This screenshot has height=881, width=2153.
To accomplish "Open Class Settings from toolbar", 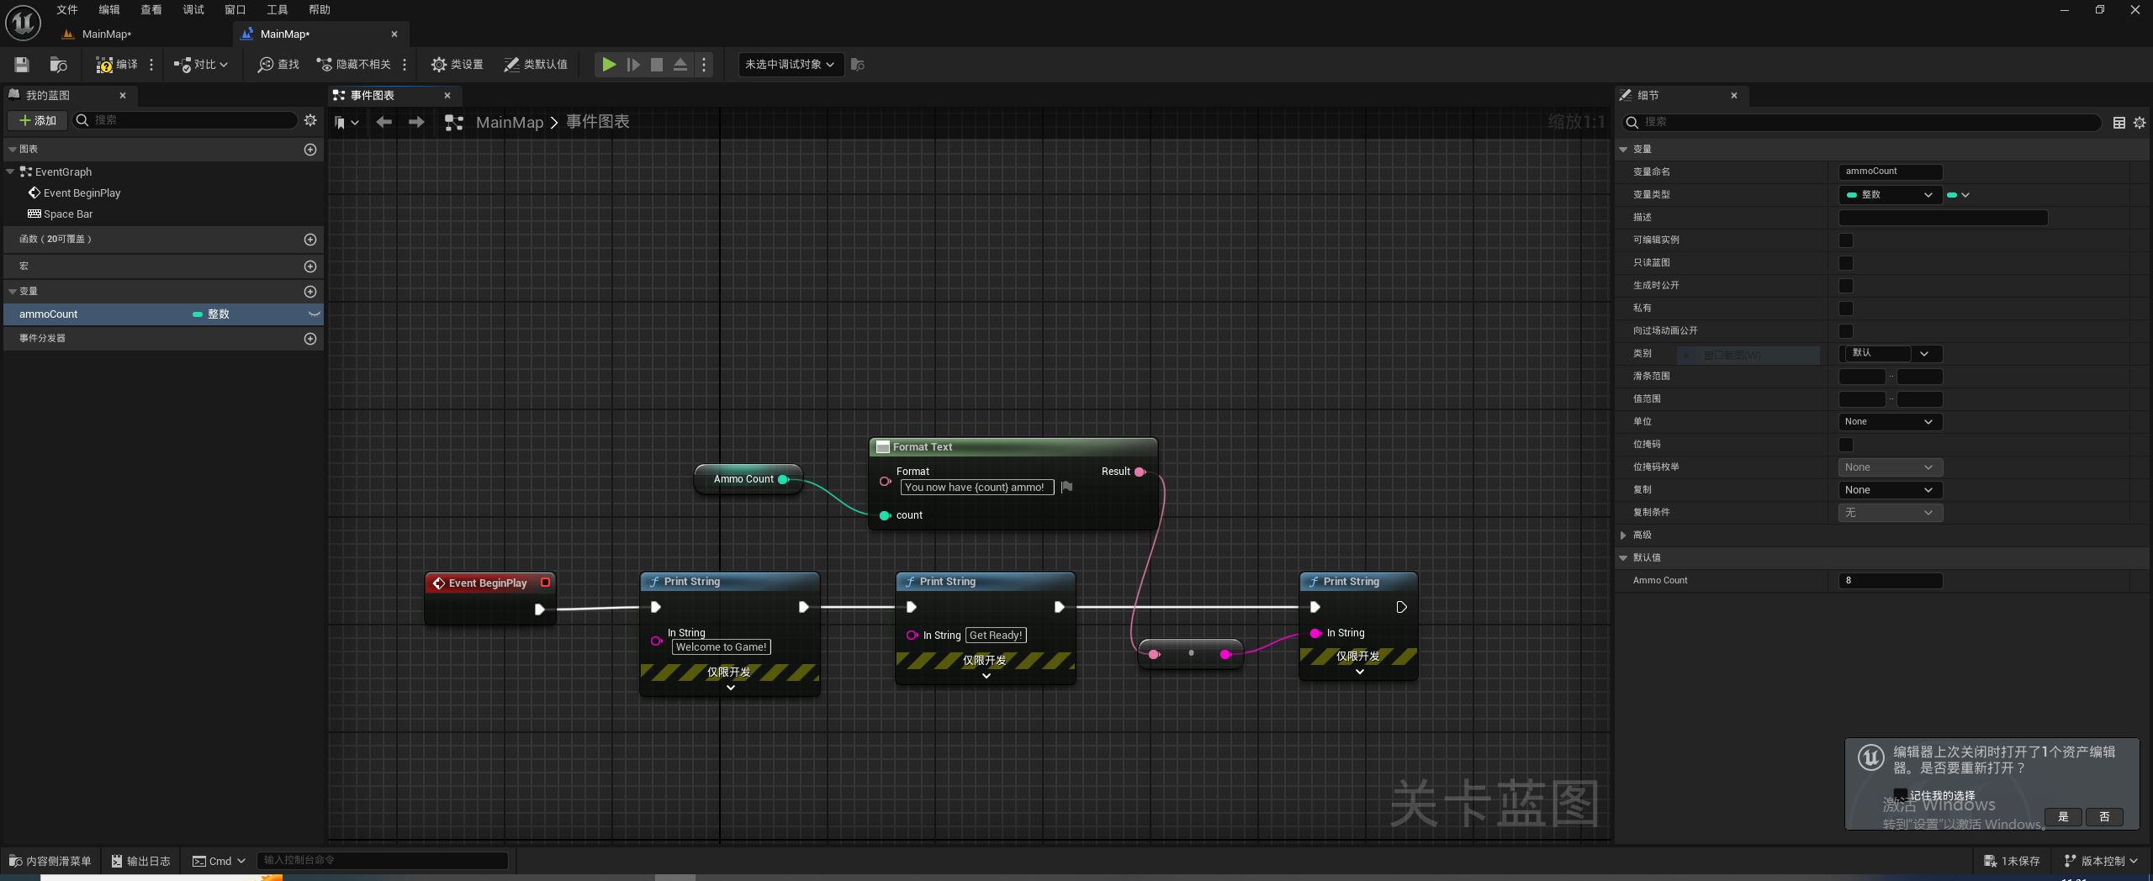I will (458, 65).
